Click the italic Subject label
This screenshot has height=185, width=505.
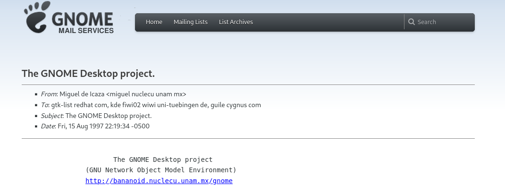click(x=51, y=116)
